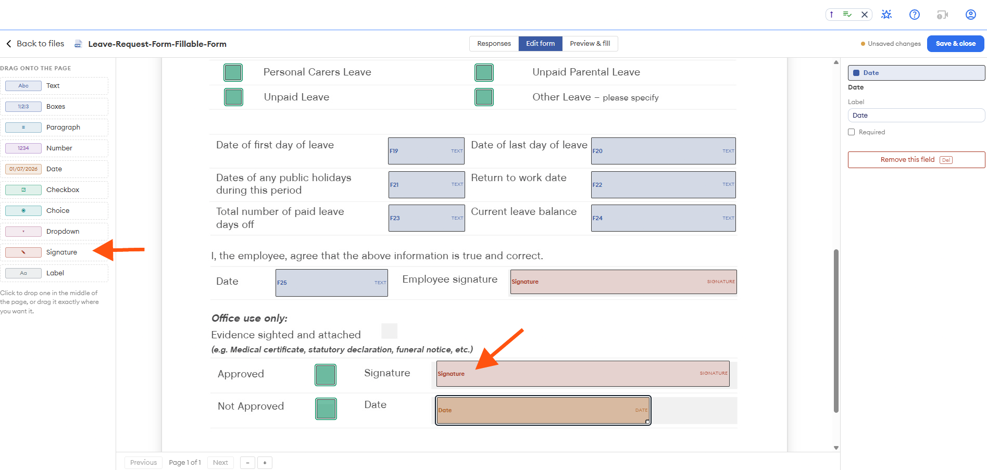Open the sparkle star what's new icon
This screenshot has width=987, height=470.
click(886, 15)
